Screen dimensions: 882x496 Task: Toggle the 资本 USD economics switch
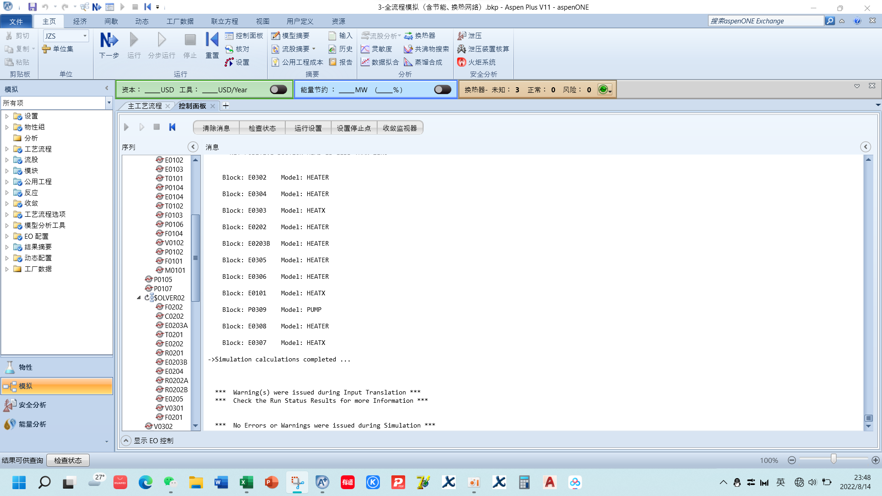(x=278, y=90)
